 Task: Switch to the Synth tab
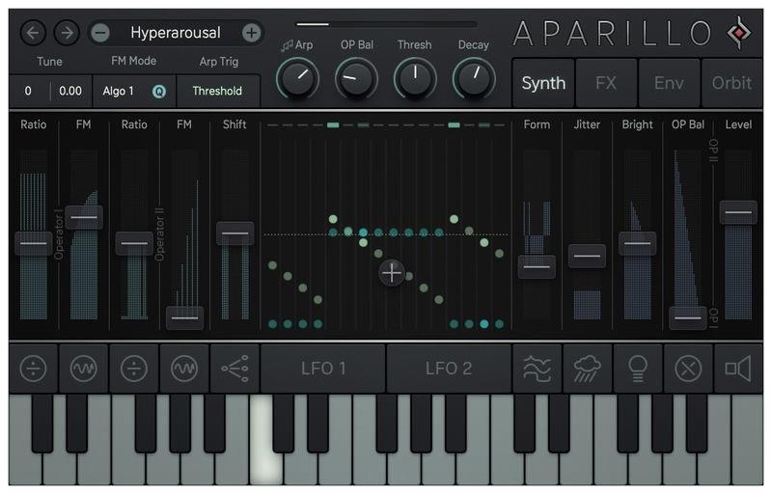[543, 83]
